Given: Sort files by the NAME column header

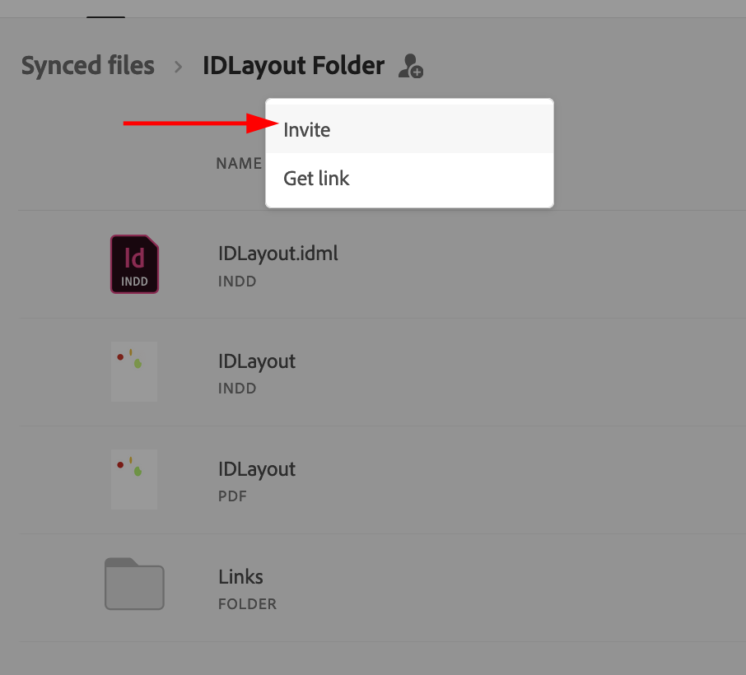Looking at the screenshot, I should [239, 163].
